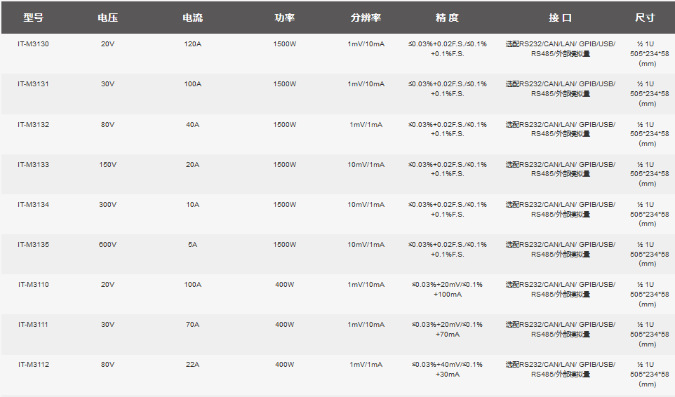Screen dimensions: 675x397
Task: Select the 分辨率 column header
Action: pyautogui.click(x=366, y=18)
